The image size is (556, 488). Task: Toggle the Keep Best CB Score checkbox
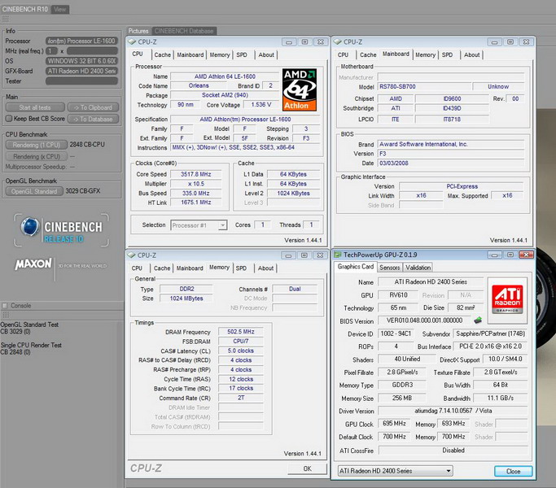[9, 119]
